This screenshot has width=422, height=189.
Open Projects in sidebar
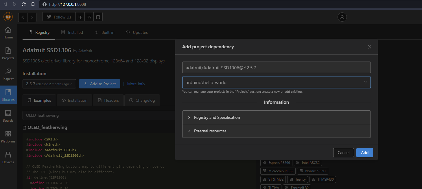(8, 54)
